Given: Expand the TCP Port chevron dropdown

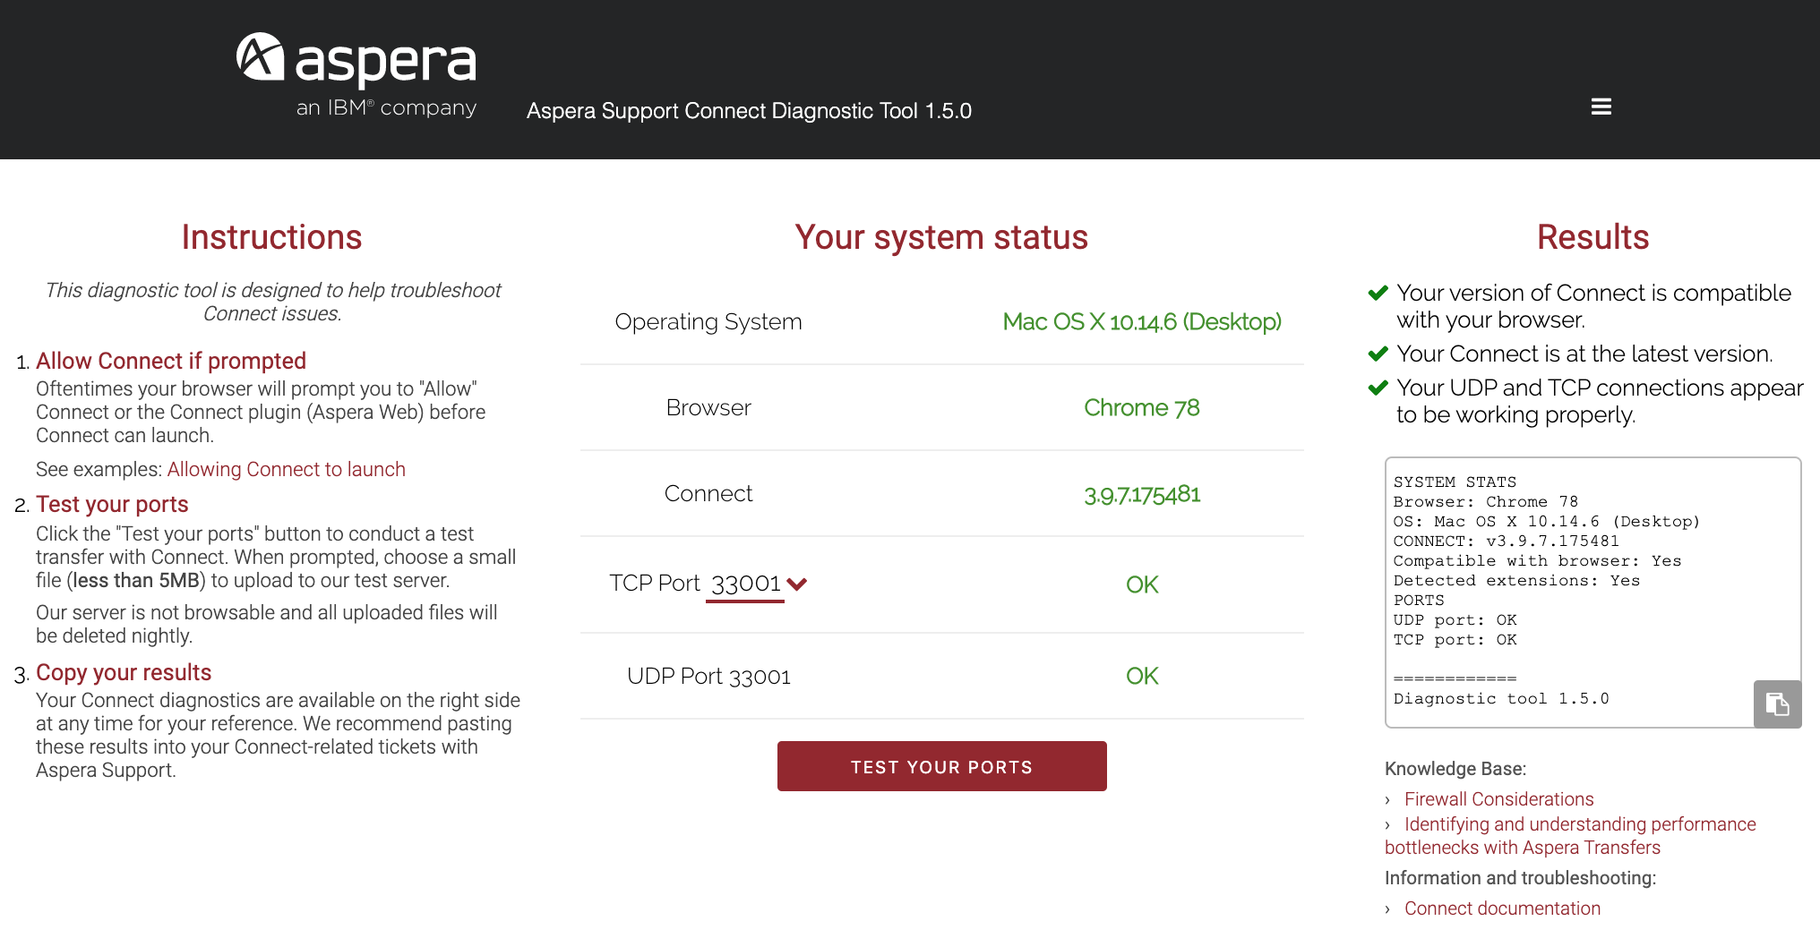Looking at the screenshot, I should point(796,584).
